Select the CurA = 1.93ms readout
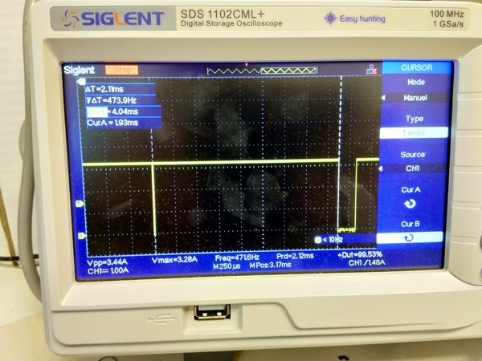The width and height of the screenshot is (482, 361). [x=112, y=123]
